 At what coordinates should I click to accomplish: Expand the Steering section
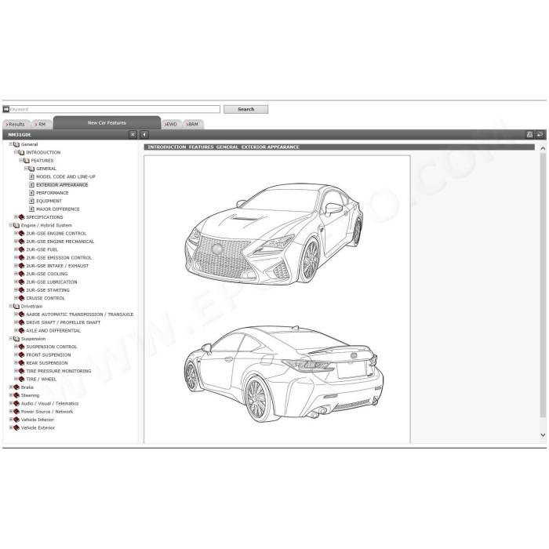click(11, 395)
